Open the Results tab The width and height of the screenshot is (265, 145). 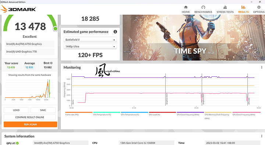click(x=243, y=10)
